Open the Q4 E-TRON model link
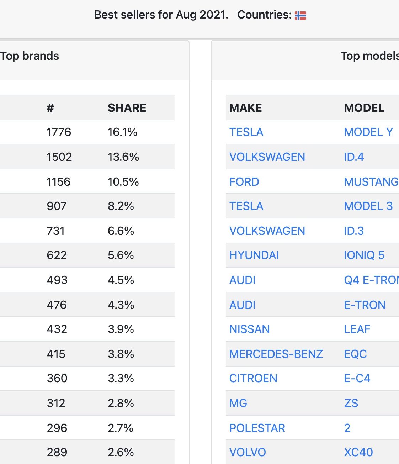 point(371,280)
